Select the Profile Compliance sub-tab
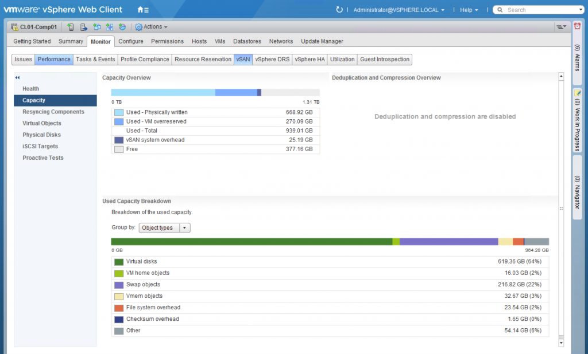This screenshot has height=354, width=588. (x=145, y=60)
